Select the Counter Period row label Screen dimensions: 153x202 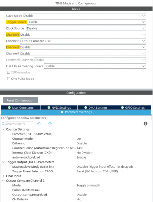(44, 148)
